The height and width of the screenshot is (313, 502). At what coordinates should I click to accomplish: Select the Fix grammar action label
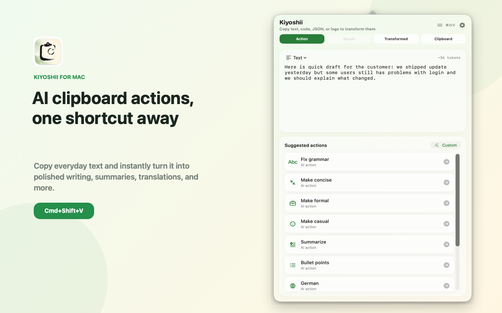coord(315,159)
